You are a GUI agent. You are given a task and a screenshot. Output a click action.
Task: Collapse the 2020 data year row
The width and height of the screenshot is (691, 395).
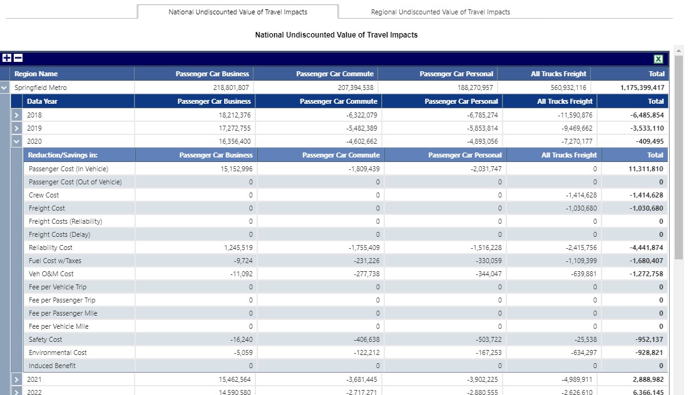click(17, 142)
